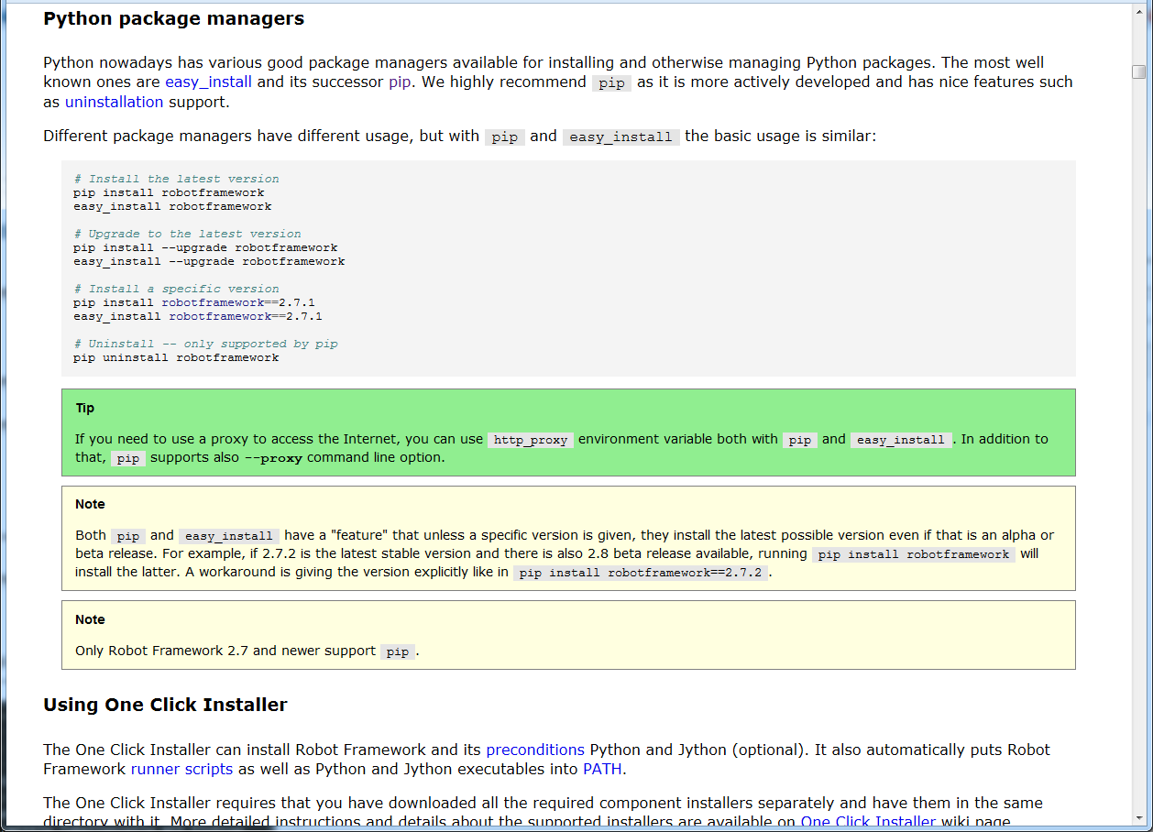Click the first Note box header
Image resolution: width=1153 pixels, height=832 pixels.
coord(90,504)
